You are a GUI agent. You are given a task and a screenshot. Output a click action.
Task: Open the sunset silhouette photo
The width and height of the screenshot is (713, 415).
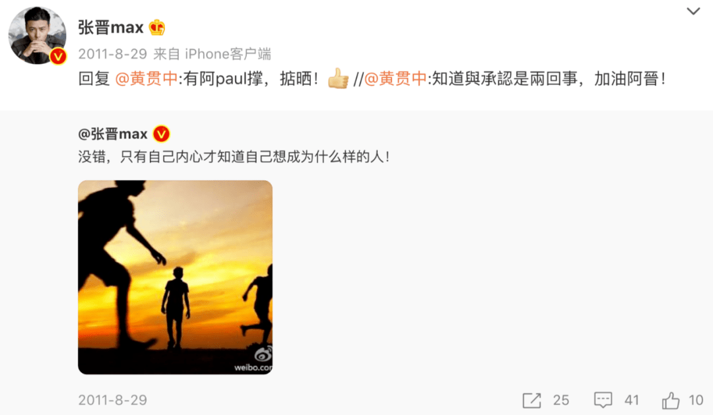click(175, 277)
